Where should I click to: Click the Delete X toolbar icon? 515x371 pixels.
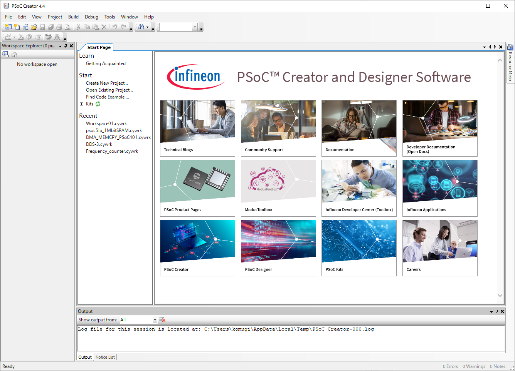coord(104,27)
